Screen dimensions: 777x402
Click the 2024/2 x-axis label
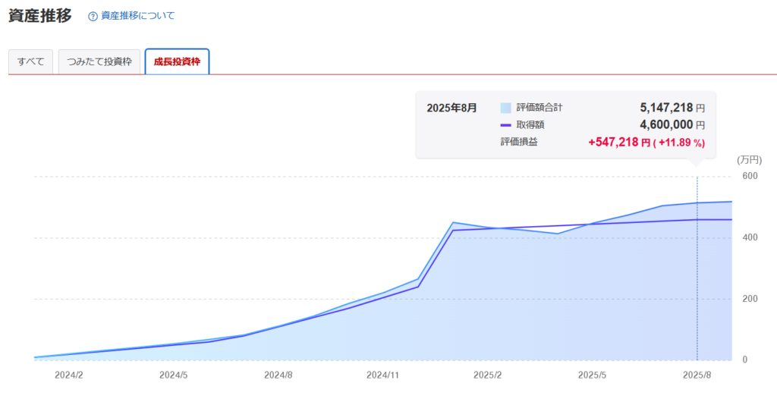pos(69,375)
